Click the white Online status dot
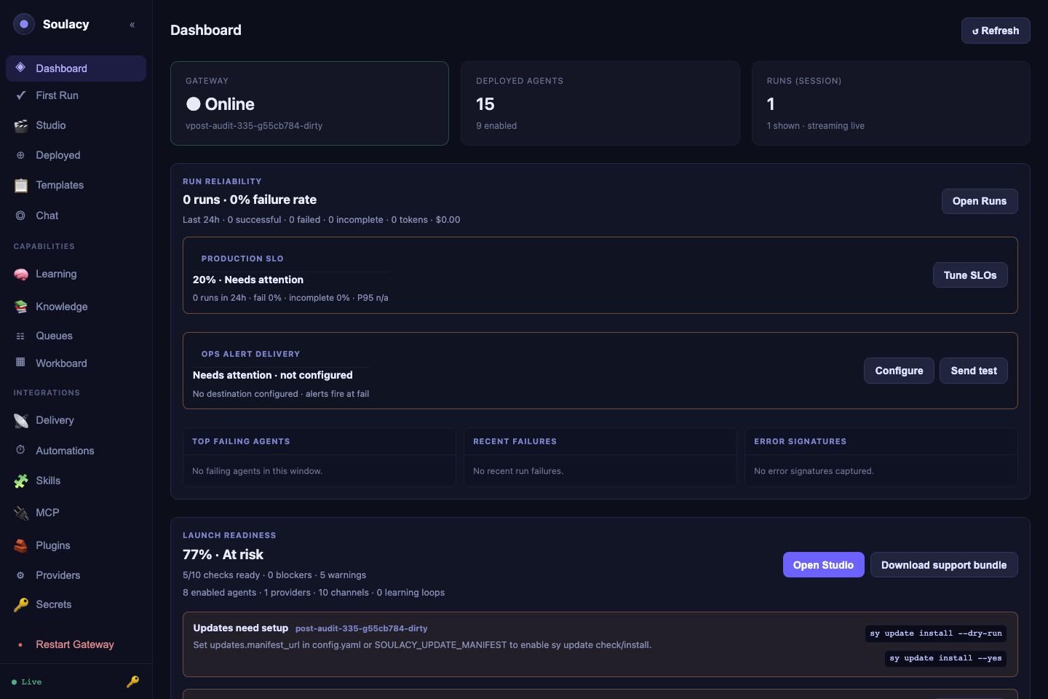 point(194,104)
